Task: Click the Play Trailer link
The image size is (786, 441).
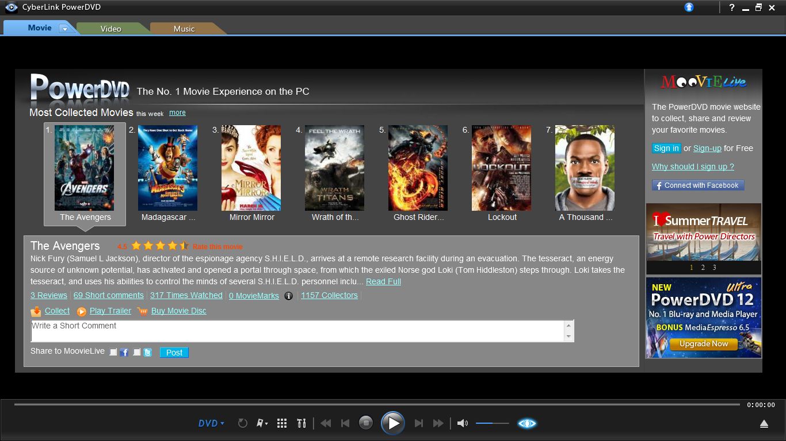Action: click(x=110, y=311)
